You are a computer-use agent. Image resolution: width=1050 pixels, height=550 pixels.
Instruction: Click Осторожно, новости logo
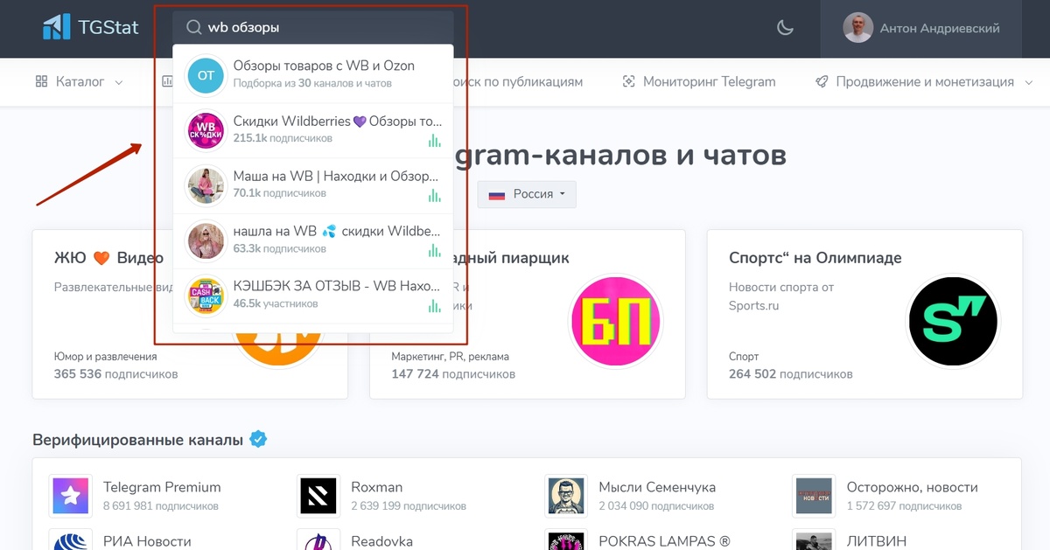point(813,496)
